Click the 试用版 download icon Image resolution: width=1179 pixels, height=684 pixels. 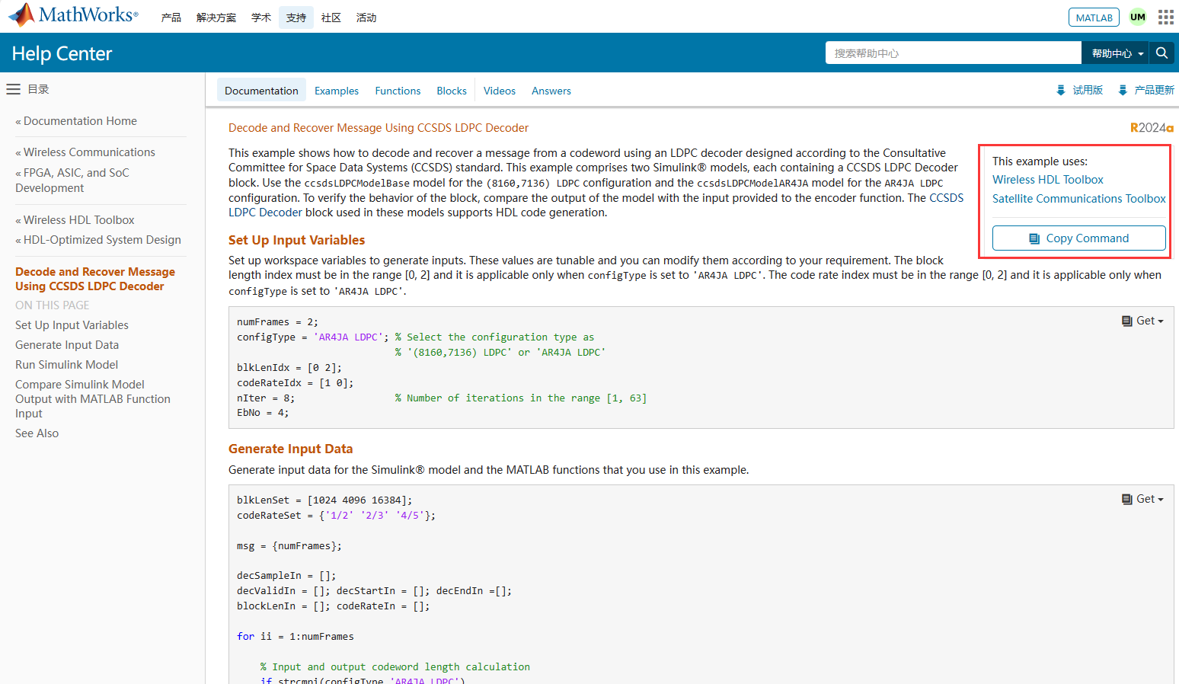(x=1060, y=90)
